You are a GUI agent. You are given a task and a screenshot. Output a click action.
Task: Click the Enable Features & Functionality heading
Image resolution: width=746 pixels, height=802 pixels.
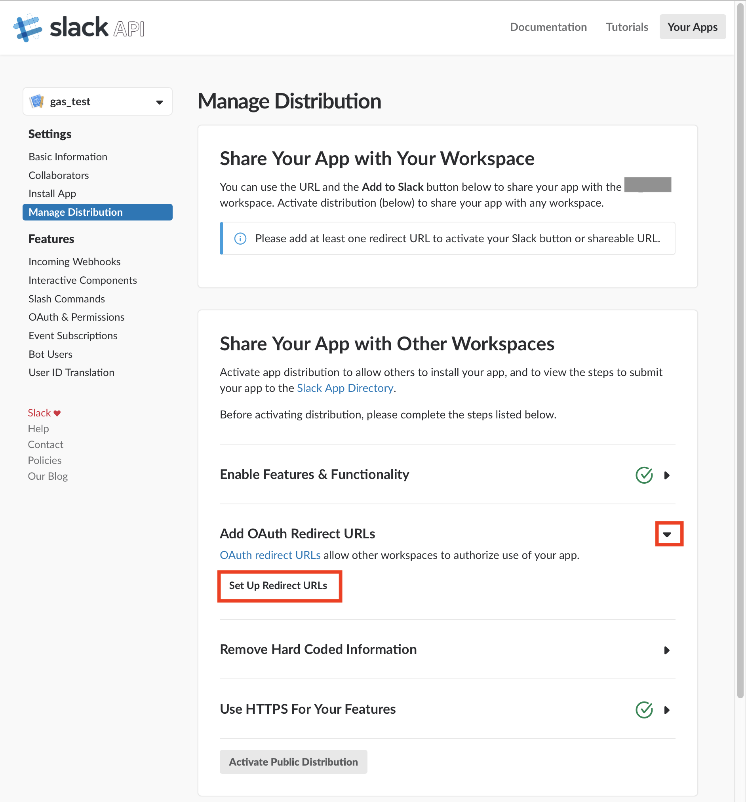click(x=314, y=474)
